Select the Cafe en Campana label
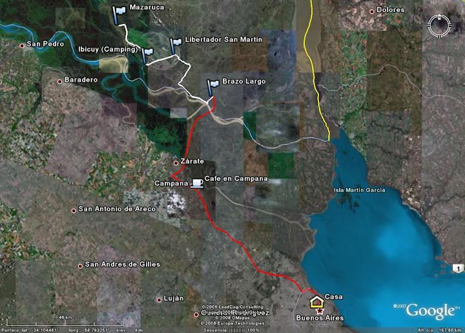This screenshot has width=465, height=333. 236,178
